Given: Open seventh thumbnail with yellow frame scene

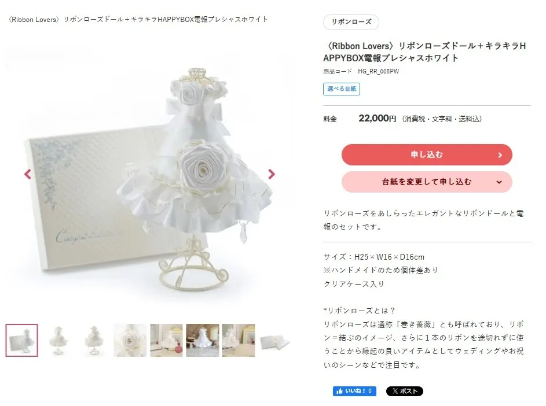Looking at the screenshot, I should pyautogui.click(x=239, y=340).
